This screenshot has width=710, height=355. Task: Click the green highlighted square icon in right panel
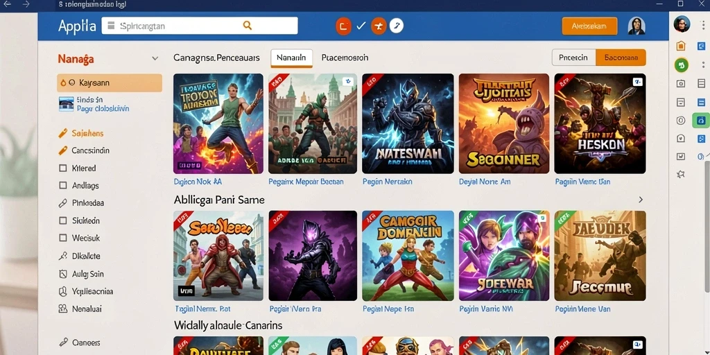[701, 121]
